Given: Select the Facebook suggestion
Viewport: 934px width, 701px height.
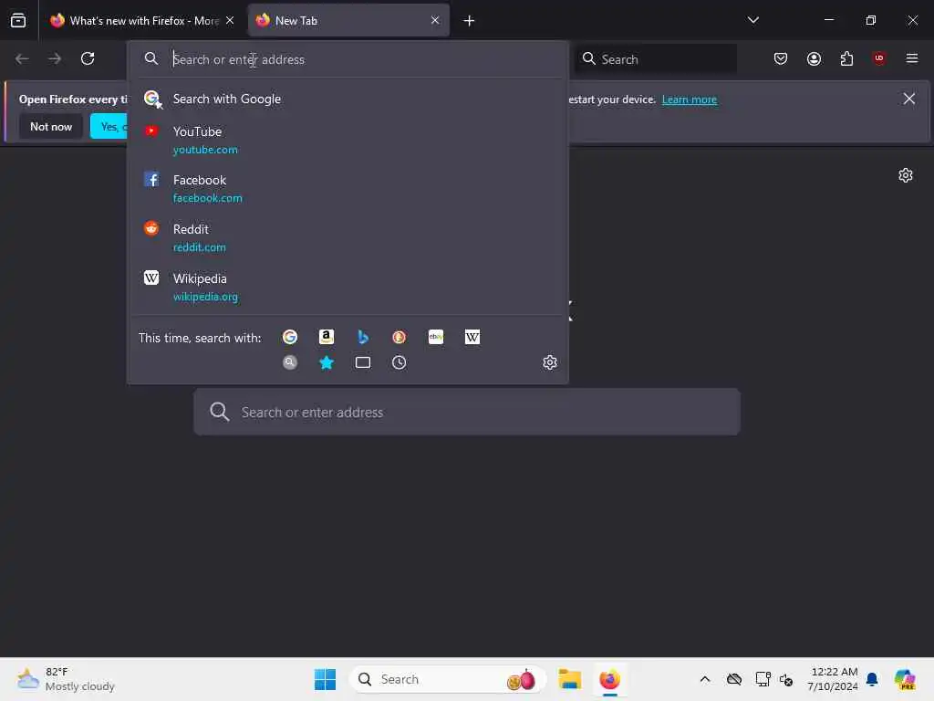Looking at the screenshot, I should [x=348, y=188].
